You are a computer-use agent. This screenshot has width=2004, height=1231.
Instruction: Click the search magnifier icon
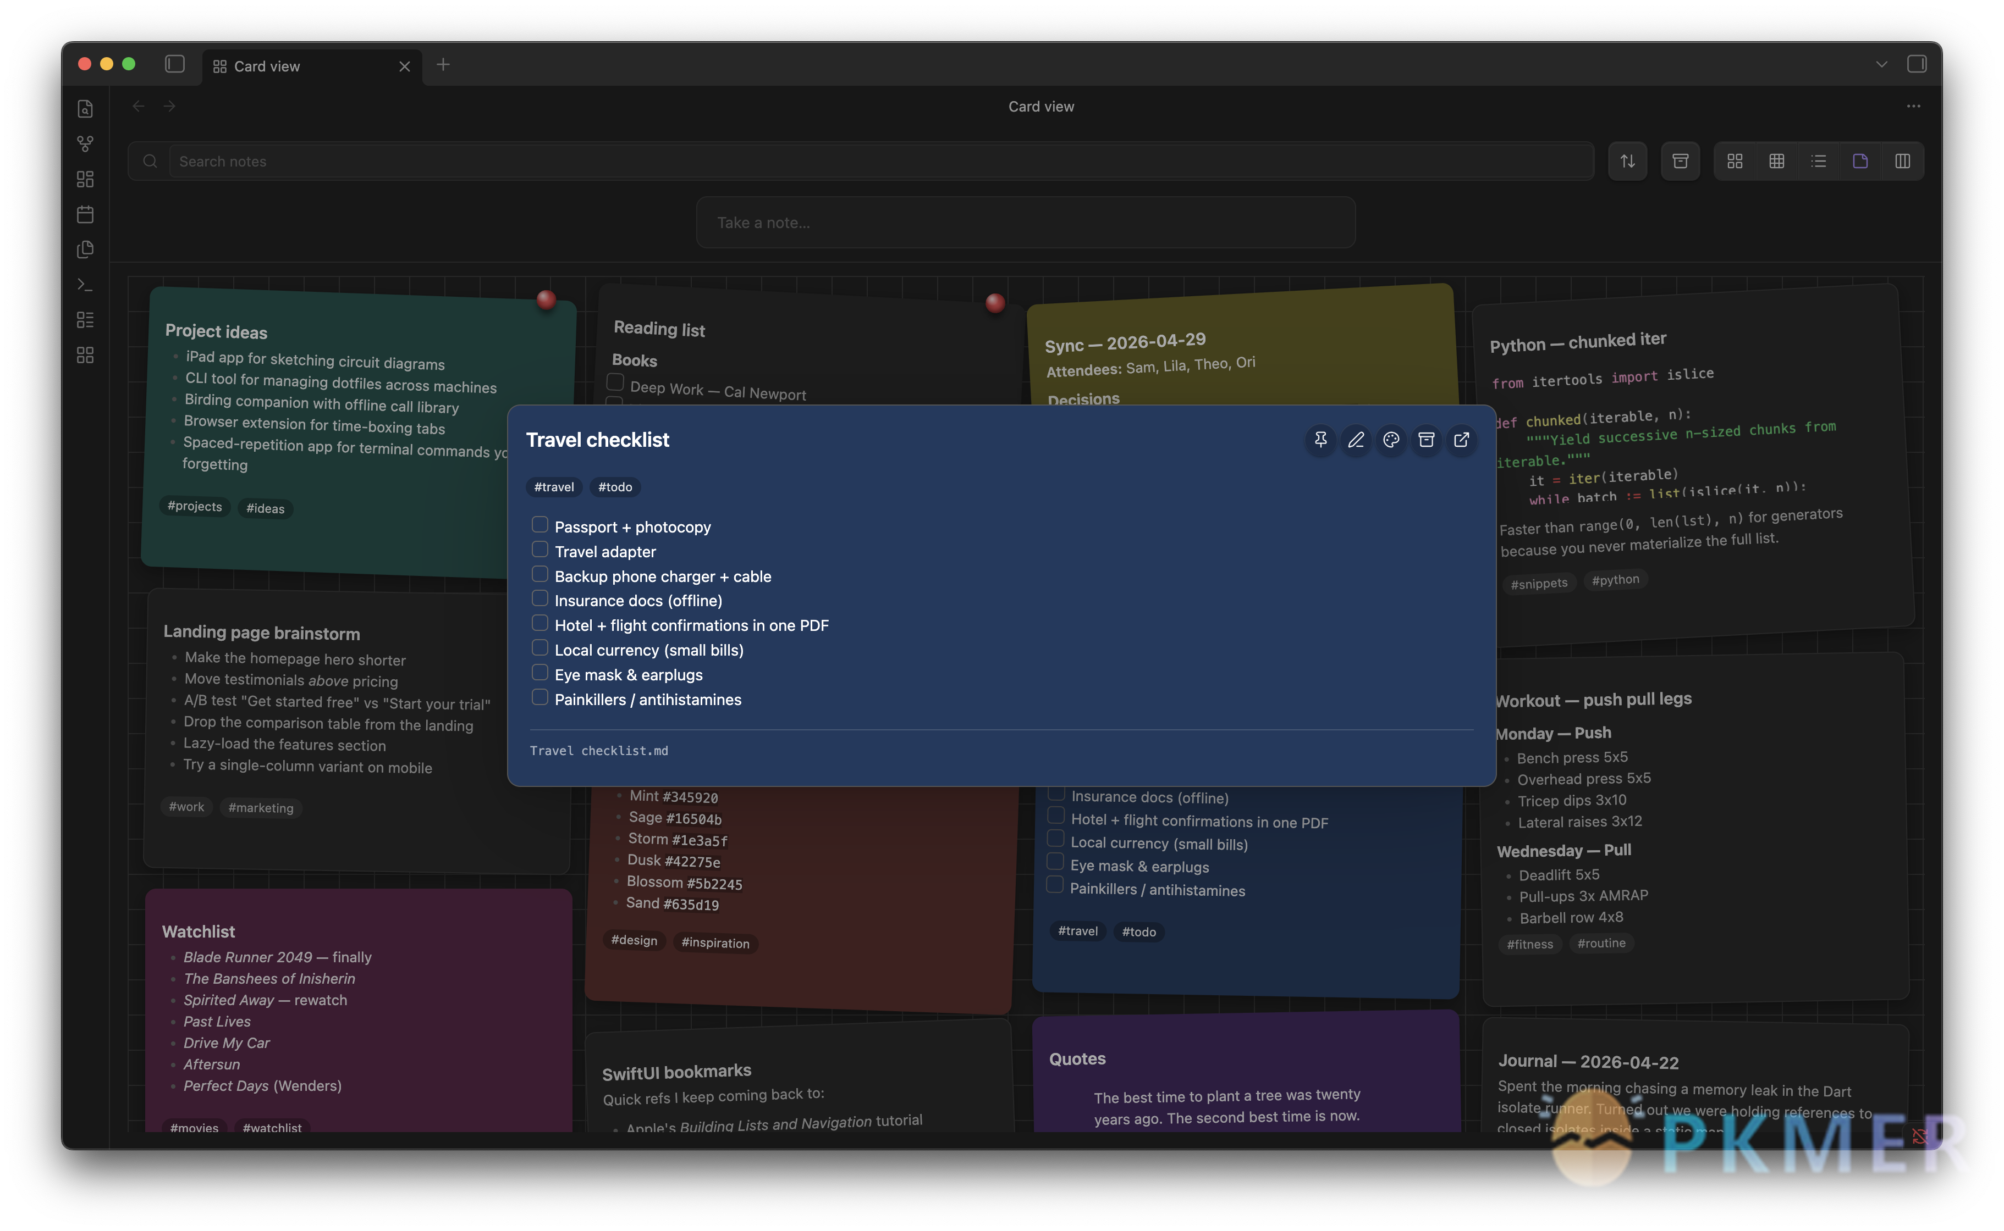(150, 161)
